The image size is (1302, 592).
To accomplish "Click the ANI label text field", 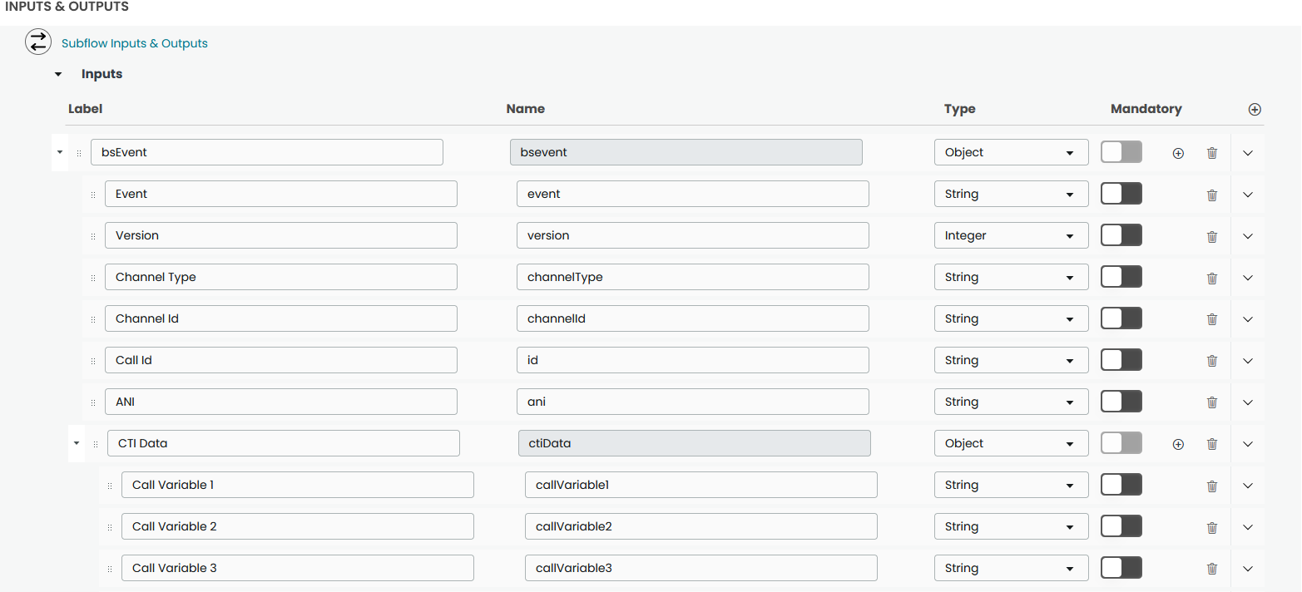I will click(x=280, y=402).
